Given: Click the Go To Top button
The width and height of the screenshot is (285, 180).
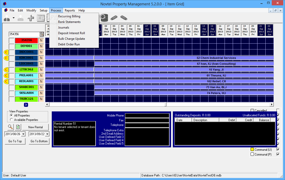Looking at the screenshot, I should tap(15, 141).
